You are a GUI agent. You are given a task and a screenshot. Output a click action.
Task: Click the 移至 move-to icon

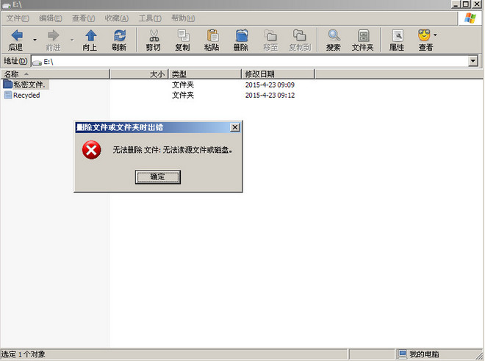click(x=270, y=35)
